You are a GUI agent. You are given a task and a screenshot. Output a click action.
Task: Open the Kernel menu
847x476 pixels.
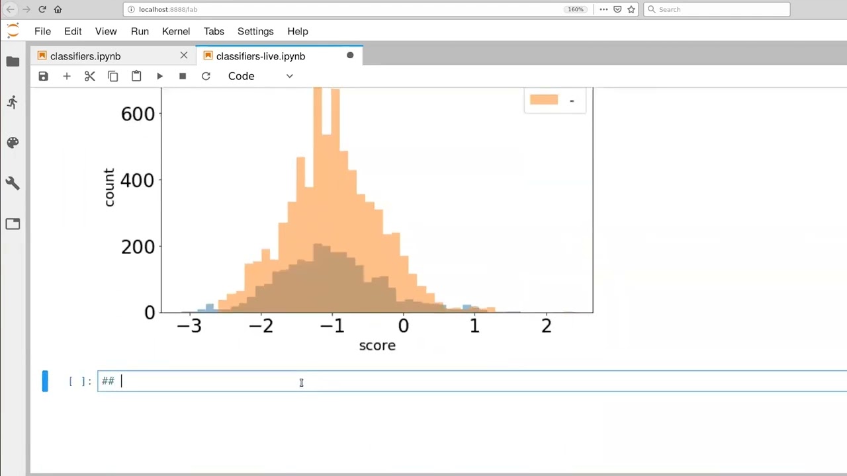point(176,31)
